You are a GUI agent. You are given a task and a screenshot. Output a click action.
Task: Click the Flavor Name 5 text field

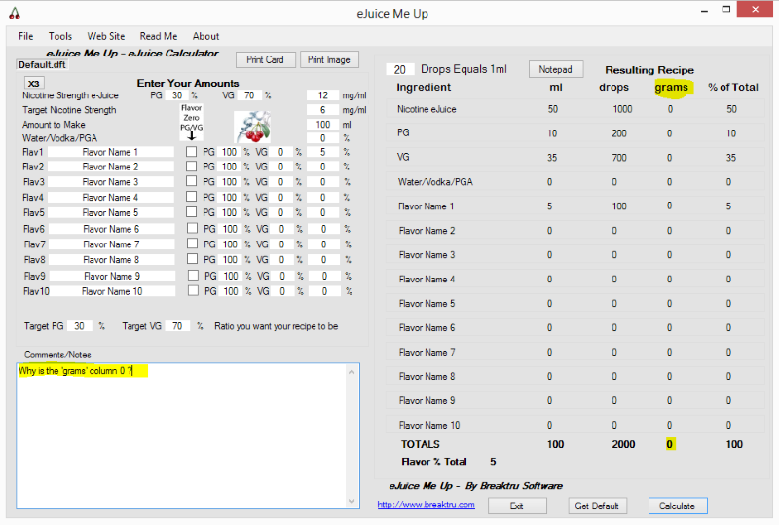[x=110, y=212]
